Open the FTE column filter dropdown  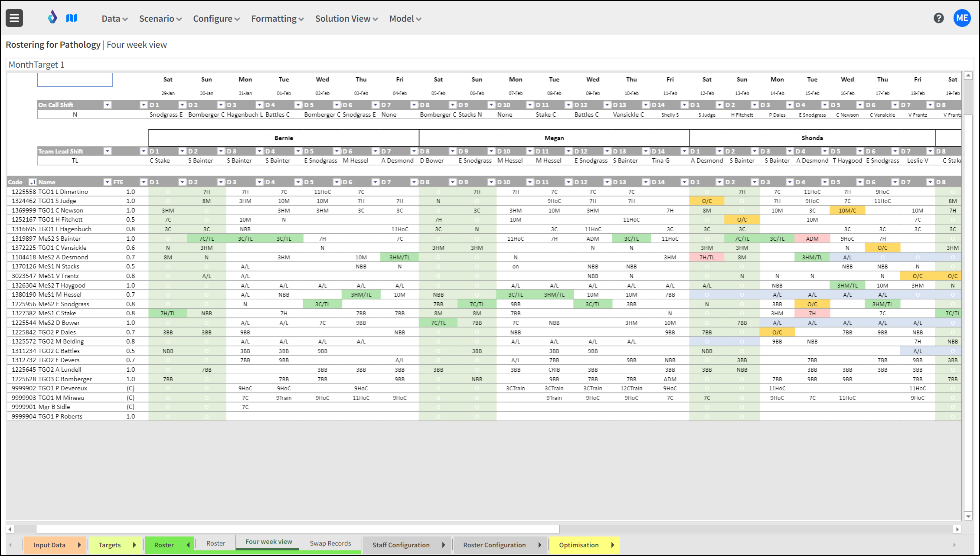(x=144, y=182)
